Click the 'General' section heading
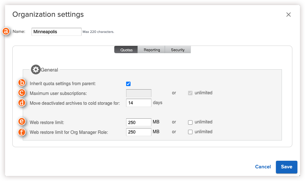 point(49,70)
